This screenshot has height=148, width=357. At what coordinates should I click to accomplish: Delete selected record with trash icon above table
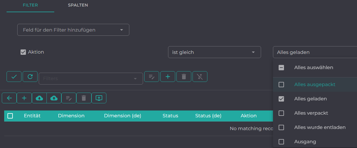pos(84,98)
